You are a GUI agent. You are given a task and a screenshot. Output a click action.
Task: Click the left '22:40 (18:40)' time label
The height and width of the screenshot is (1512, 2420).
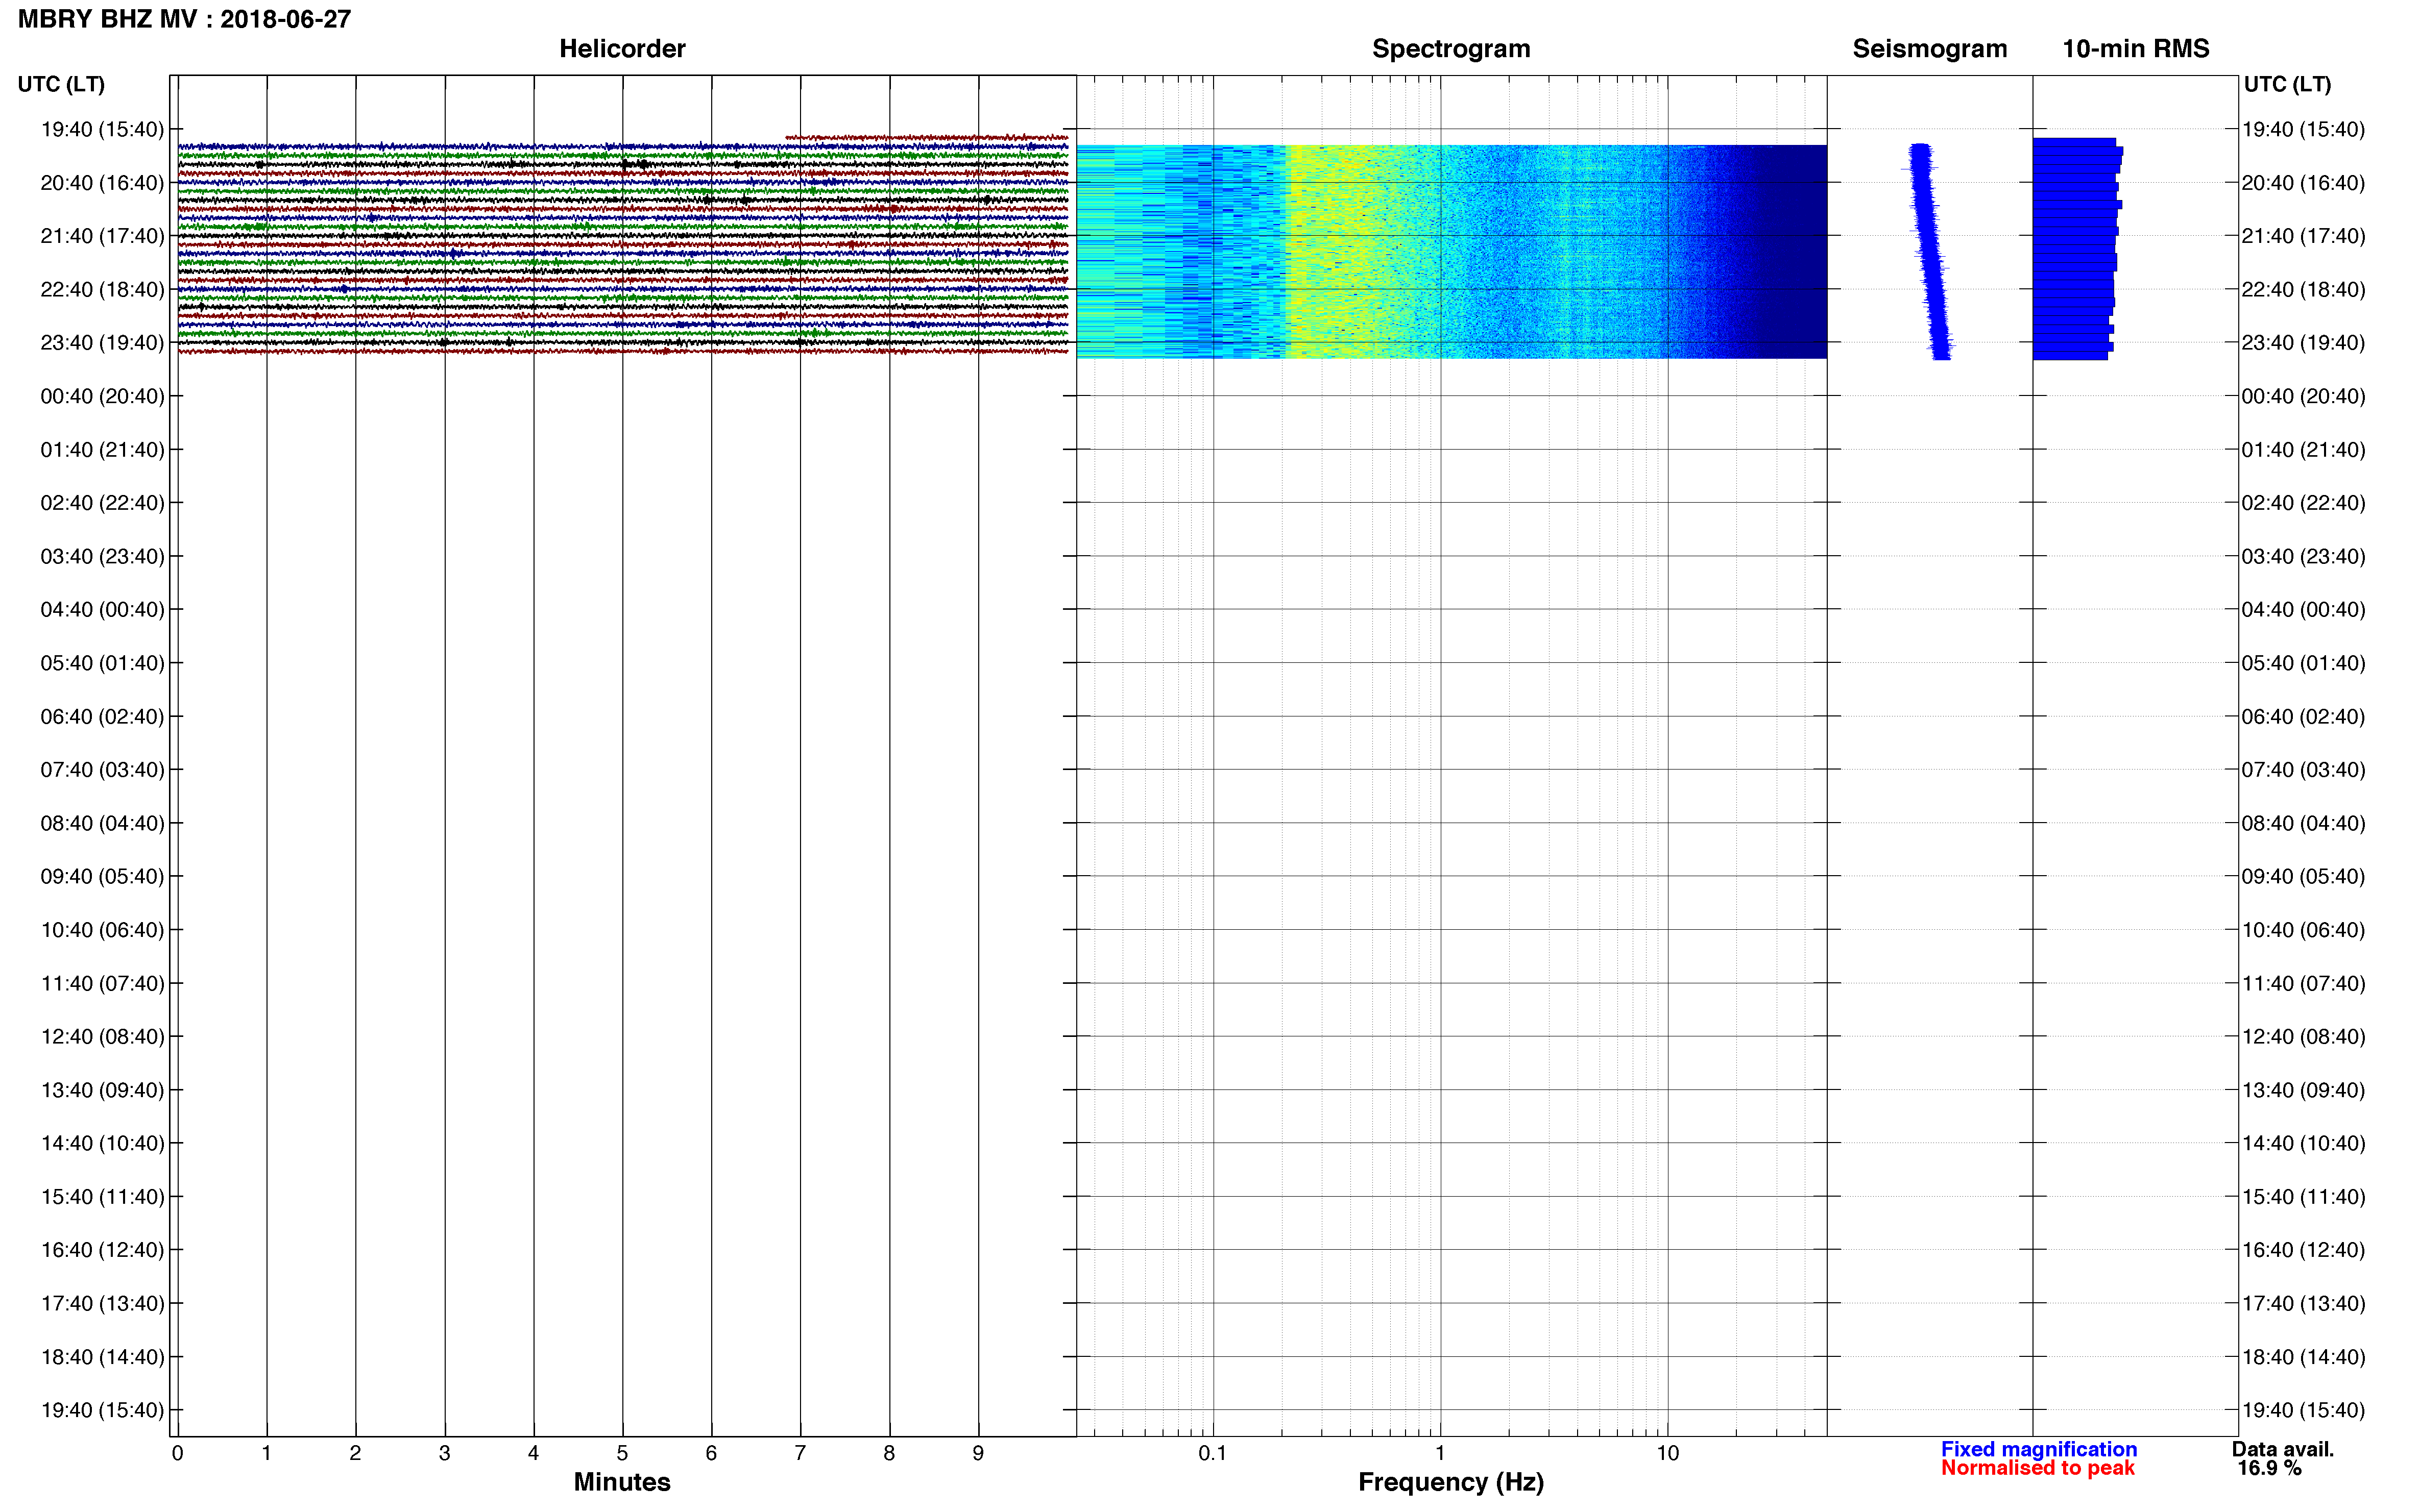point(102,289)
